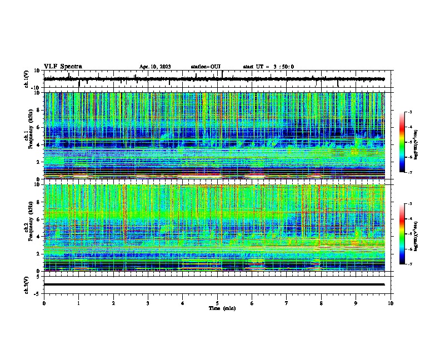Image resolution: width=440 pixels, height=340 pixels.
Task: Click the "Time (min)" axis title
Action: pos(222,308)
